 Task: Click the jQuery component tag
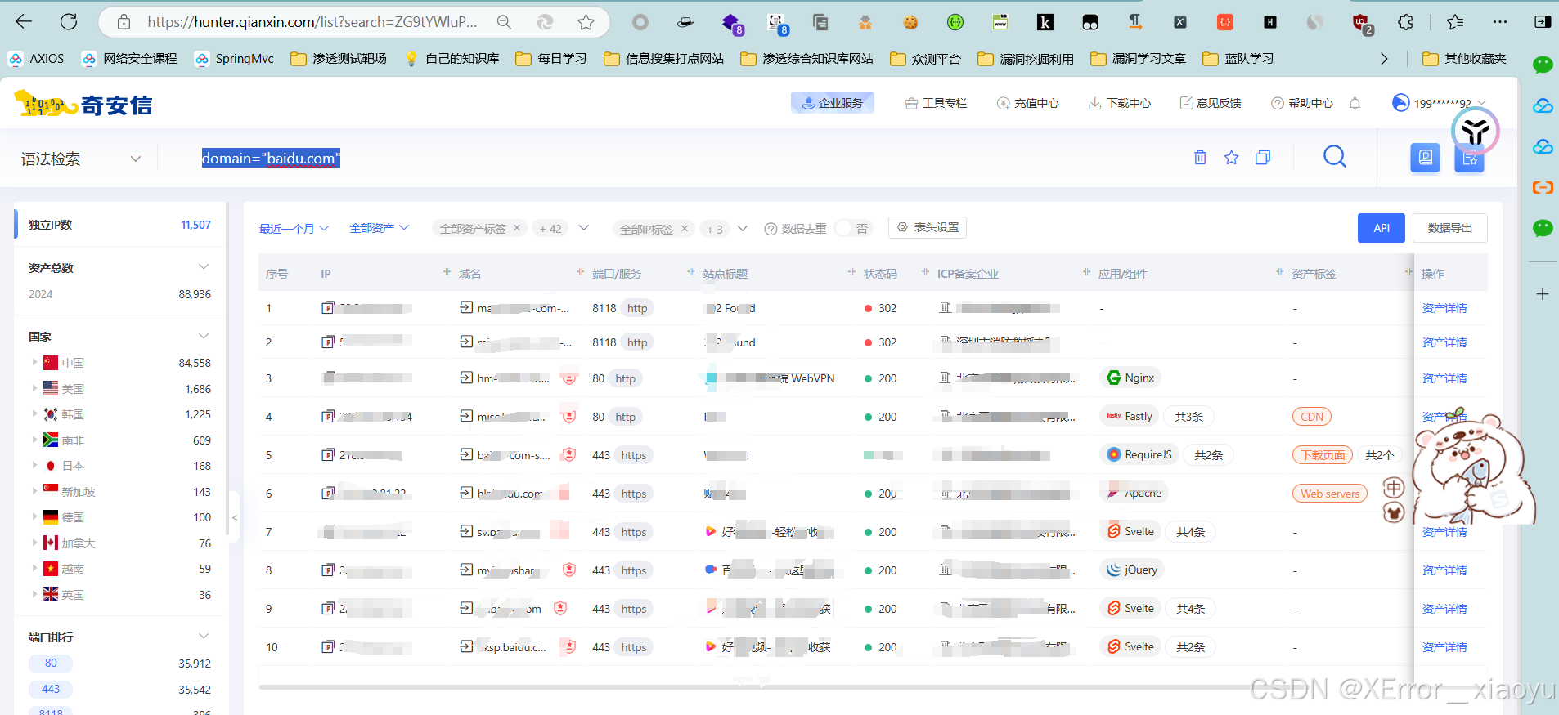tap(1132, 570)
